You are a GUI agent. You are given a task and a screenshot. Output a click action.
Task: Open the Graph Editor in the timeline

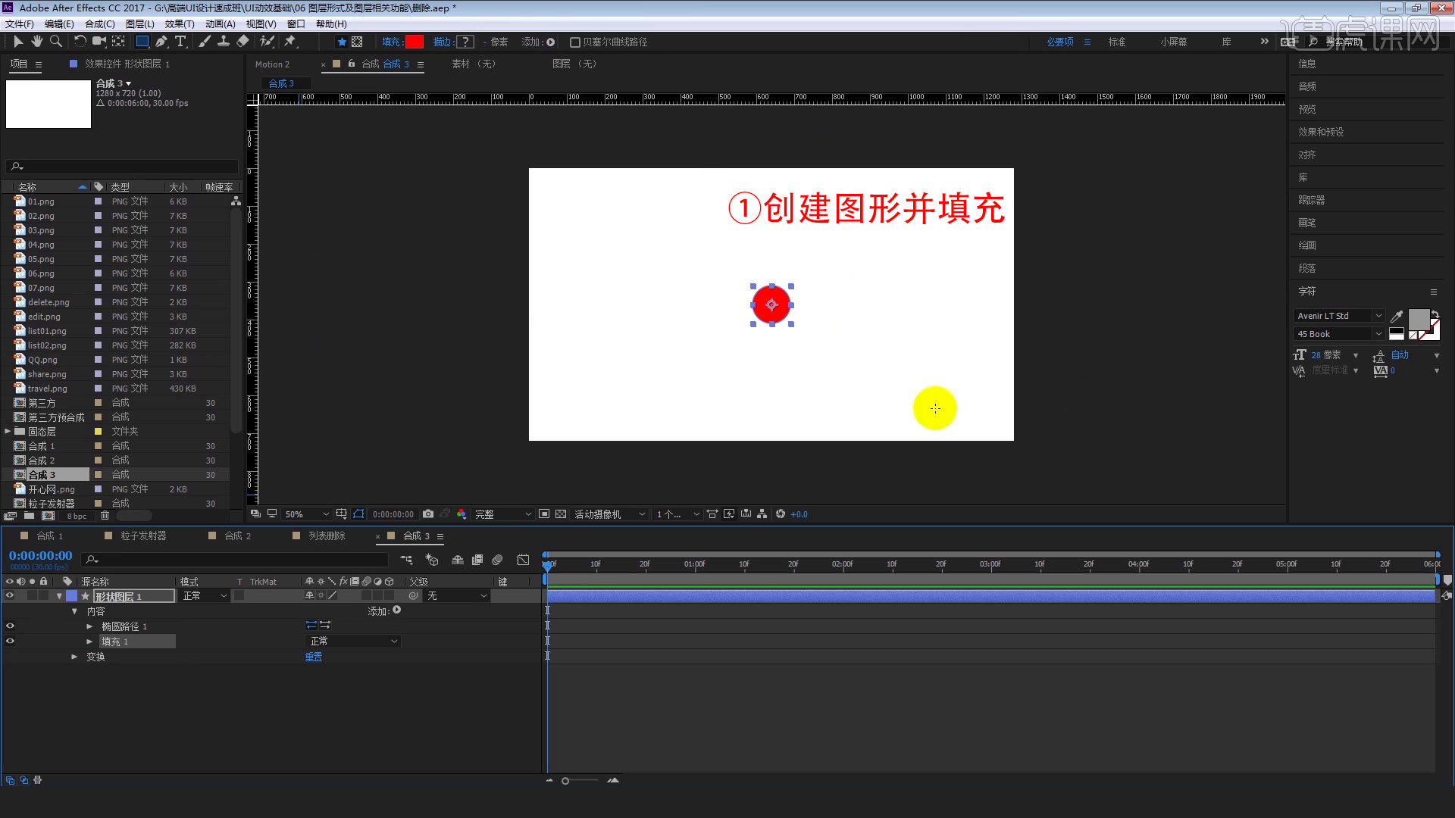coord(523,560)
